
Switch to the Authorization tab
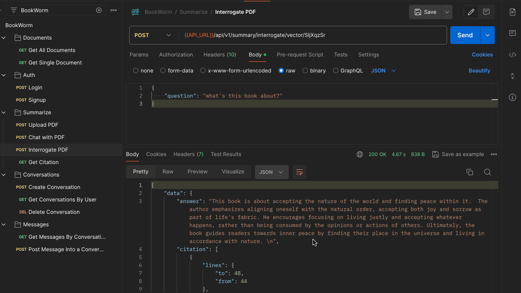point(176,55)
